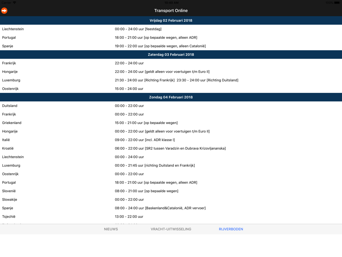Image resolution: width=342 pixels, height=257 pixels.
Task: Select the Tsjechië 13:00 - 22:00 row
Action: tap(171, 216)
